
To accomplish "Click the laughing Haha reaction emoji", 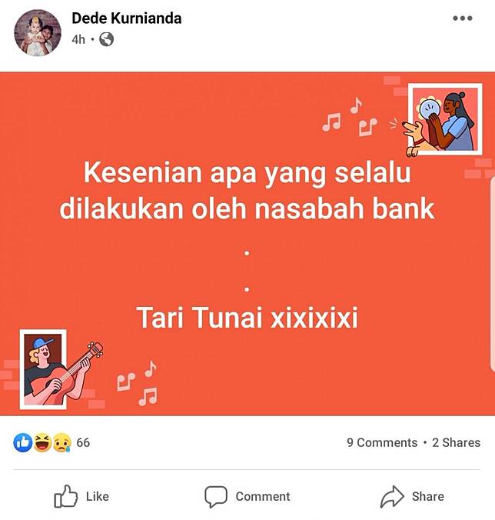I will point(42,443).
